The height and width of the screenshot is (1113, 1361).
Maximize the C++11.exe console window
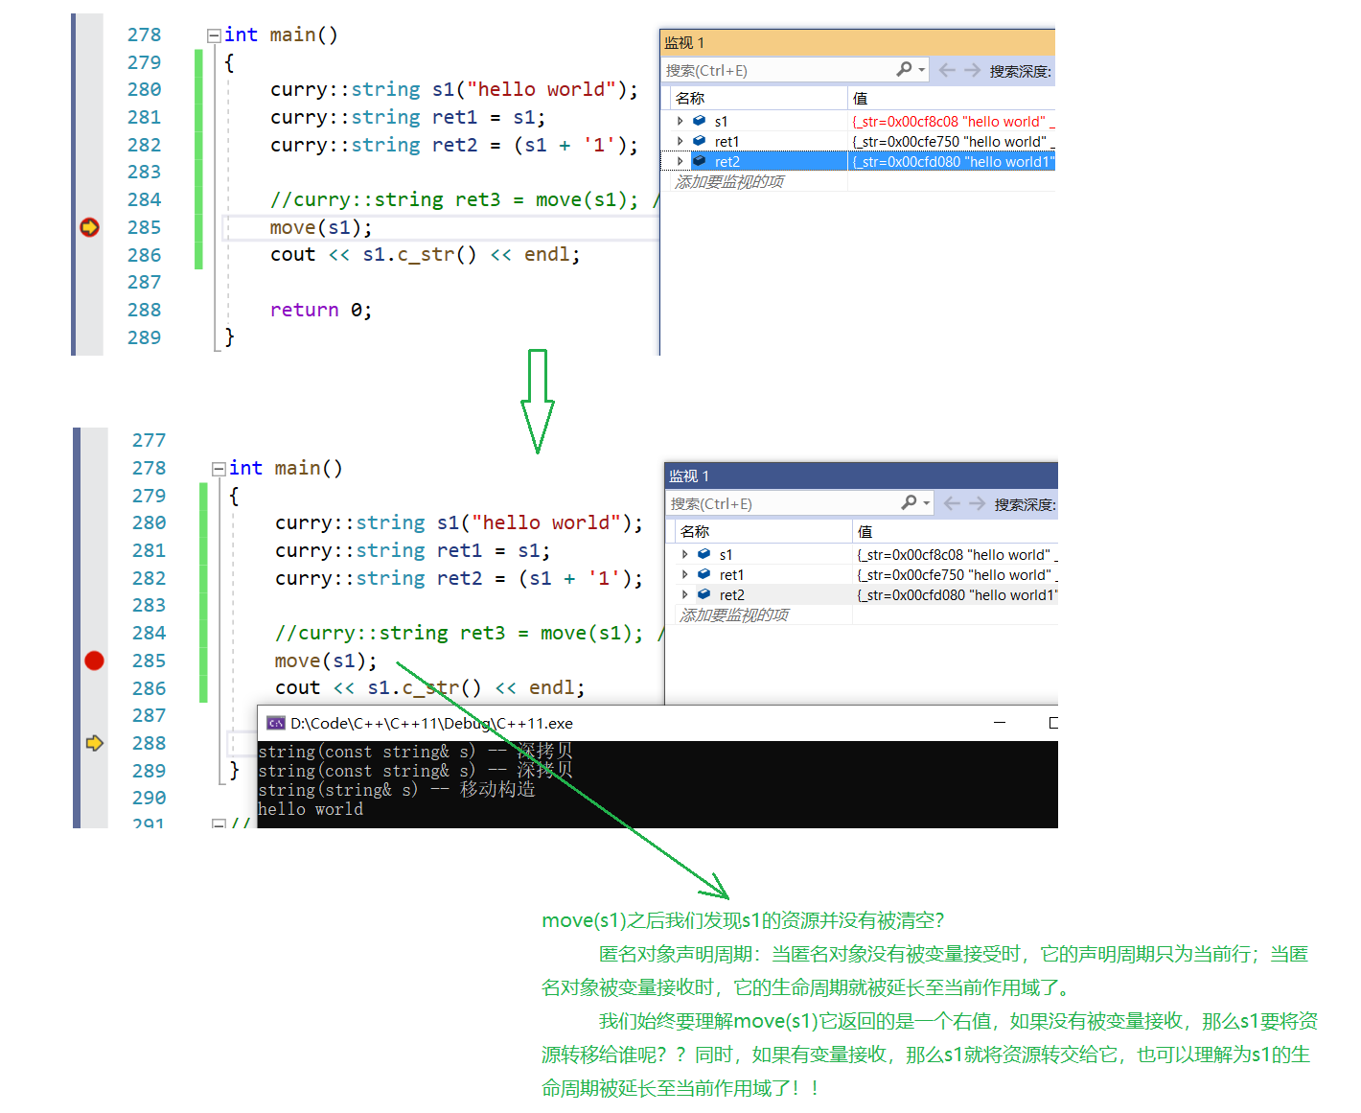click(1052, 723)
